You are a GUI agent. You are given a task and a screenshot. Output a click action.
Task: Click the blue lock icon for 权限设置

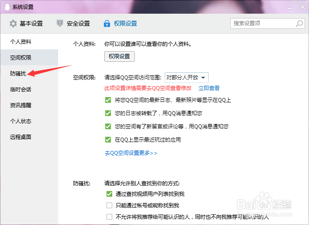[107, 23]
